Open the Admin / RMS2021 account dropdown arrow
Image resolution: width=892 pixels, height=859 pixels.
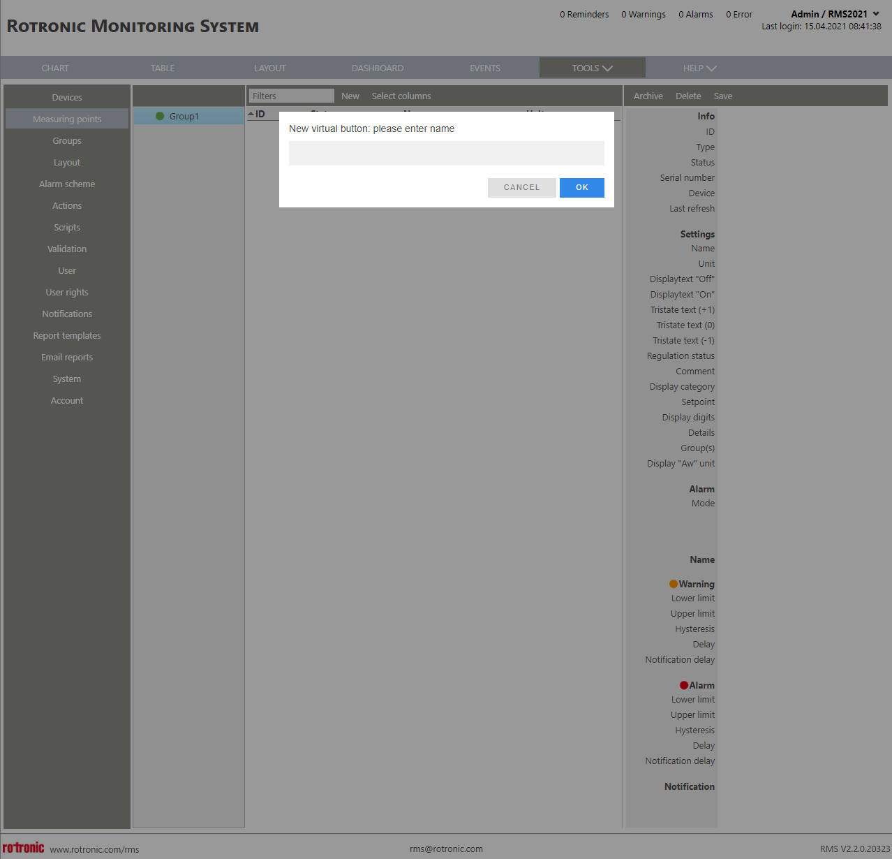click(876, 14)
